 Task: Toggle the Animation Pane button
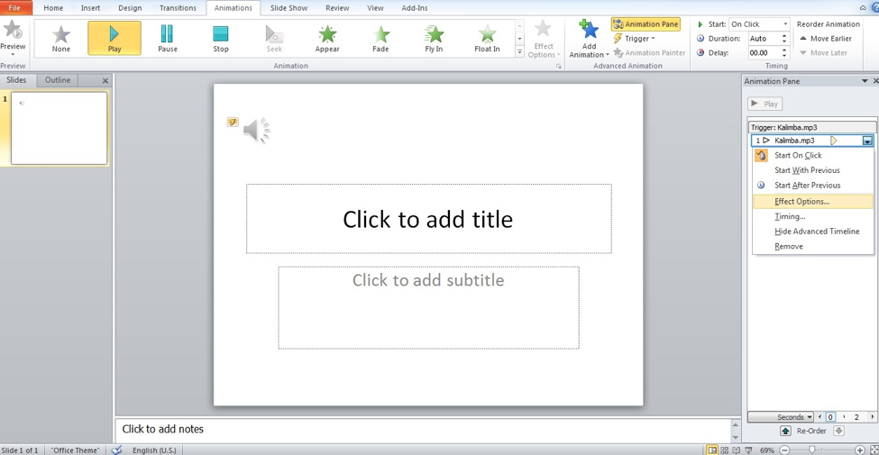pos(646,24)
